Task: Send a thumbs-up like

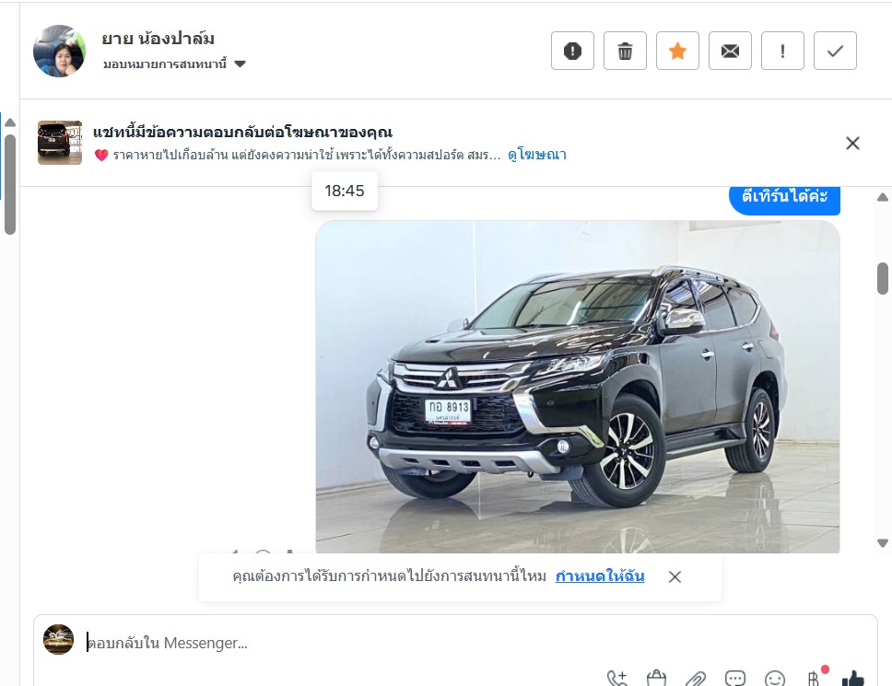Action: [x=852, y=678]
